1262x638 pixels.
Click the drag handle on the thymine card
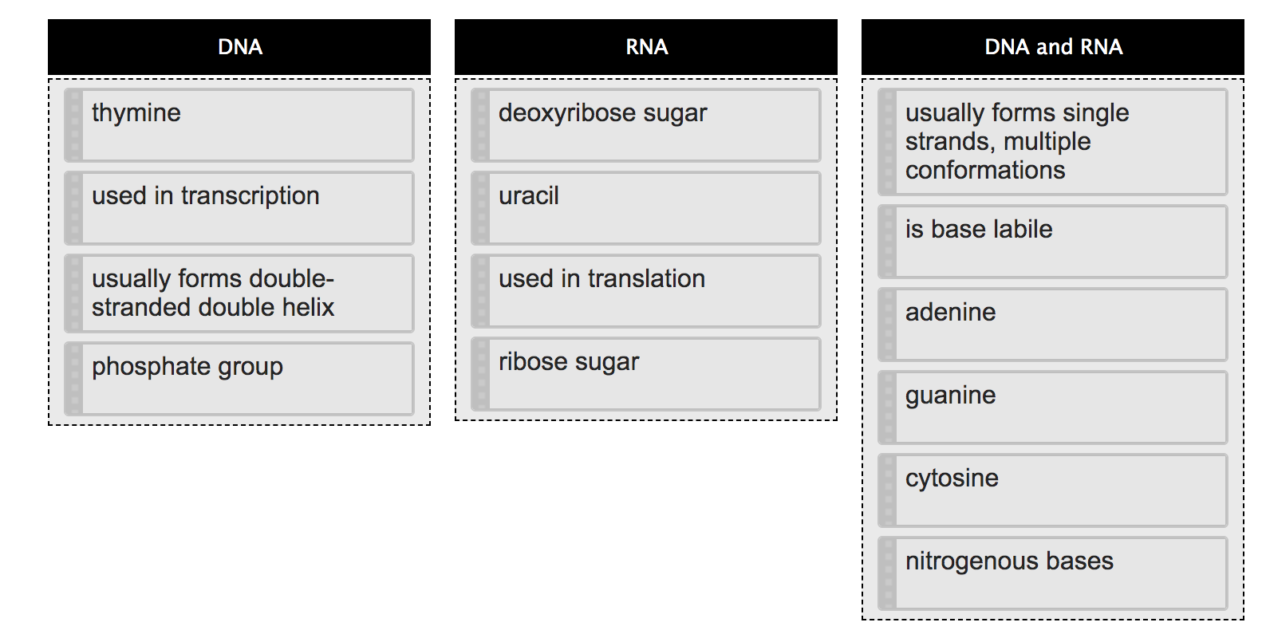pos(73,125)
